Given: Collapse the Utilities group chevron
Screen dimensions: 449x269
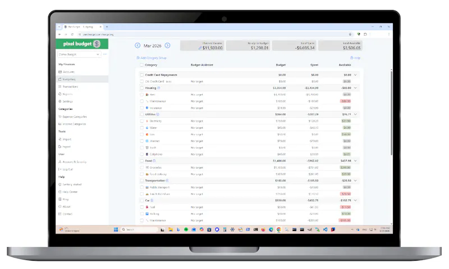Looking at the screenshot, I should 355,114.
